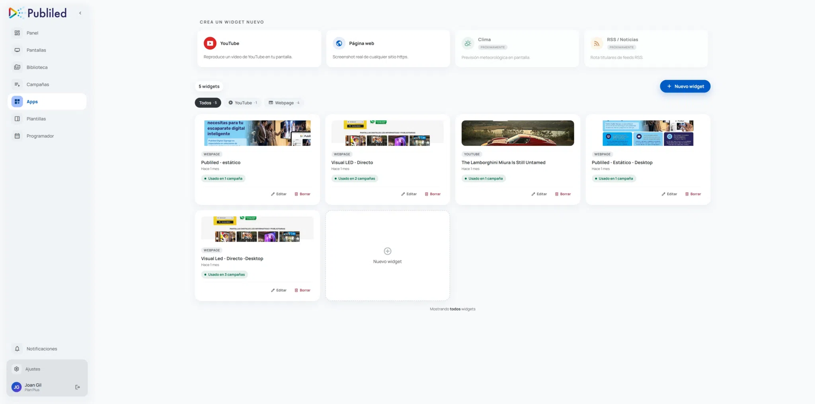This screenshot has width=815, height=404.
Task: Open Publiled - estático thumbnail
Action: pos(257,133)
